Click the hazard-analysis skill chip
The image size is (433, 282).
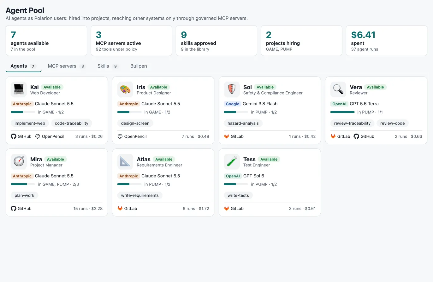(x=243, y=123)
